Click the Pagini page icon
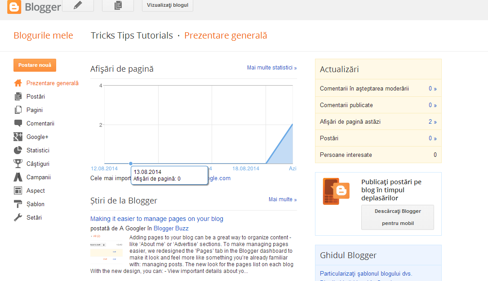This screenshot has width=488, height=281. click(x=18, y=110)
